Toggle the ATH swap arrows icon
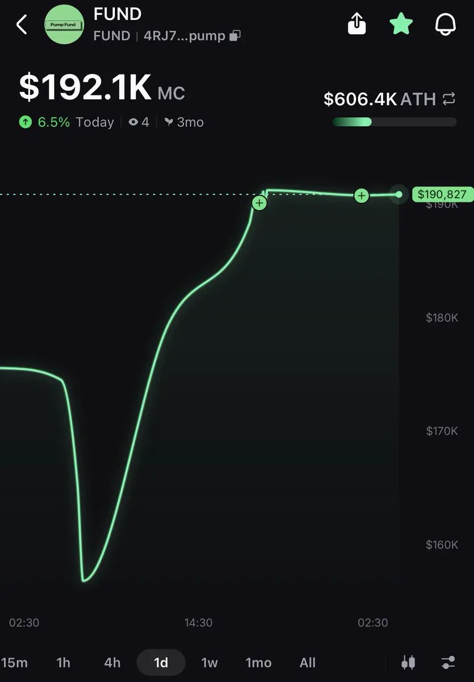 coord(449,99)
